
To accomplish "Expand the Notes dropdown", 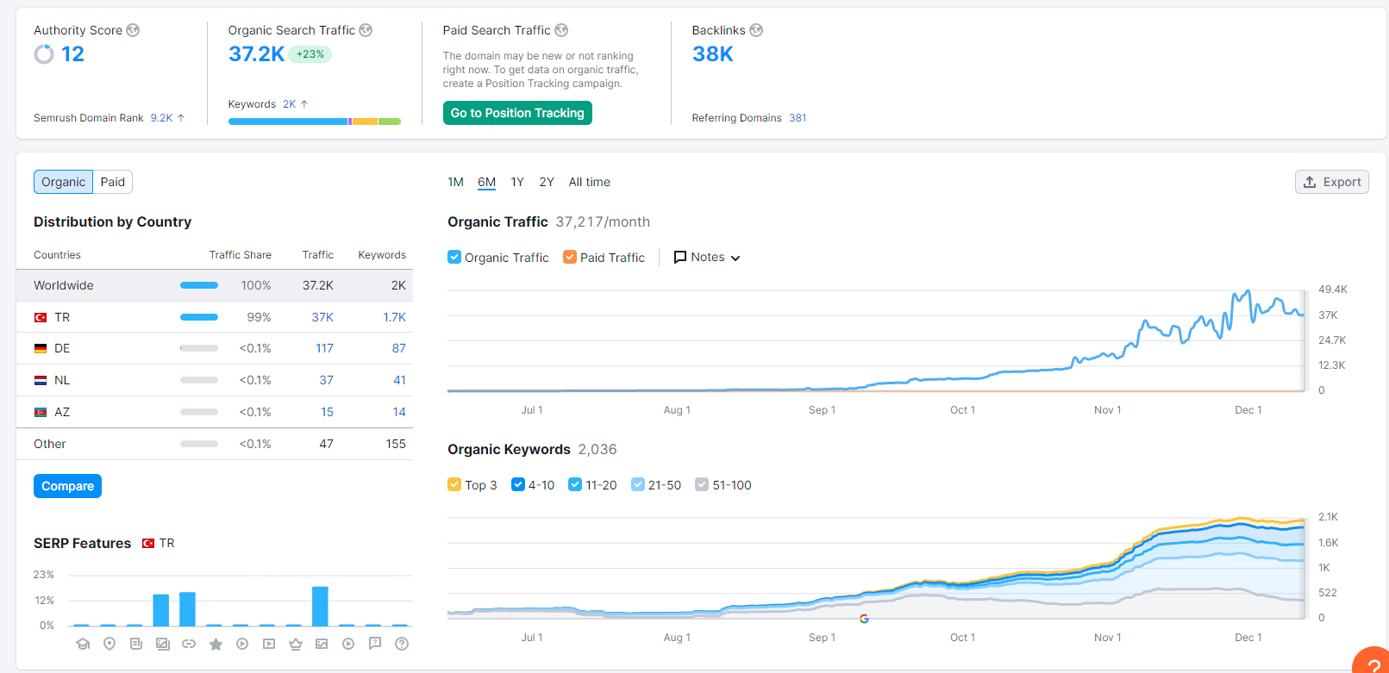I will point(707,257).
